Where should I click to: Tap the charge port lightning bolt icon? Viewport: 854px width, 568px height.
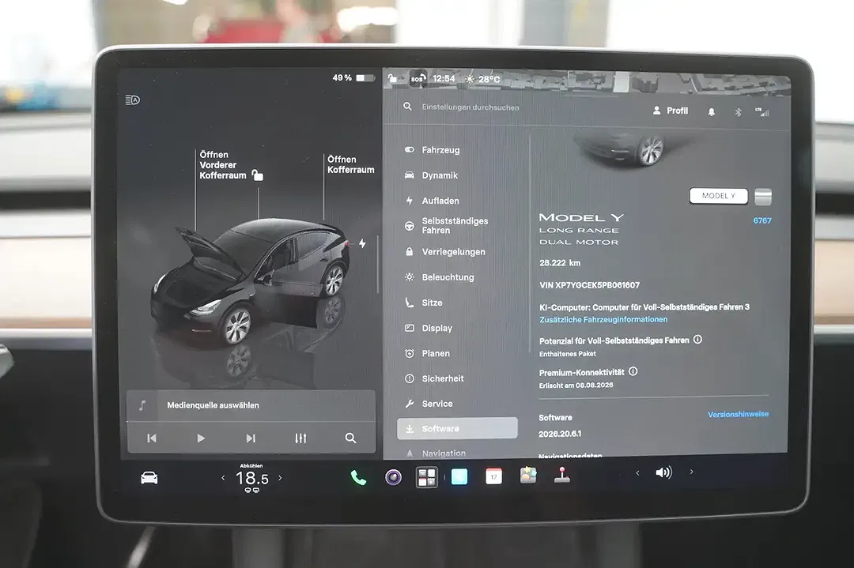coord(362,244)
